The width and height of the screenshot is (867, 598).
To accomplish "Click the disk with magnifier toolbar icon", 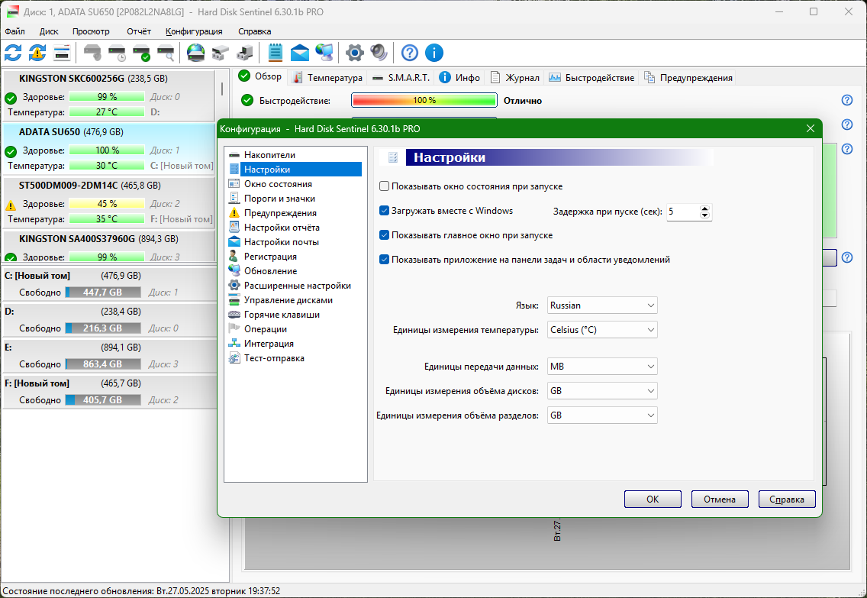I will tap(166, 53).
